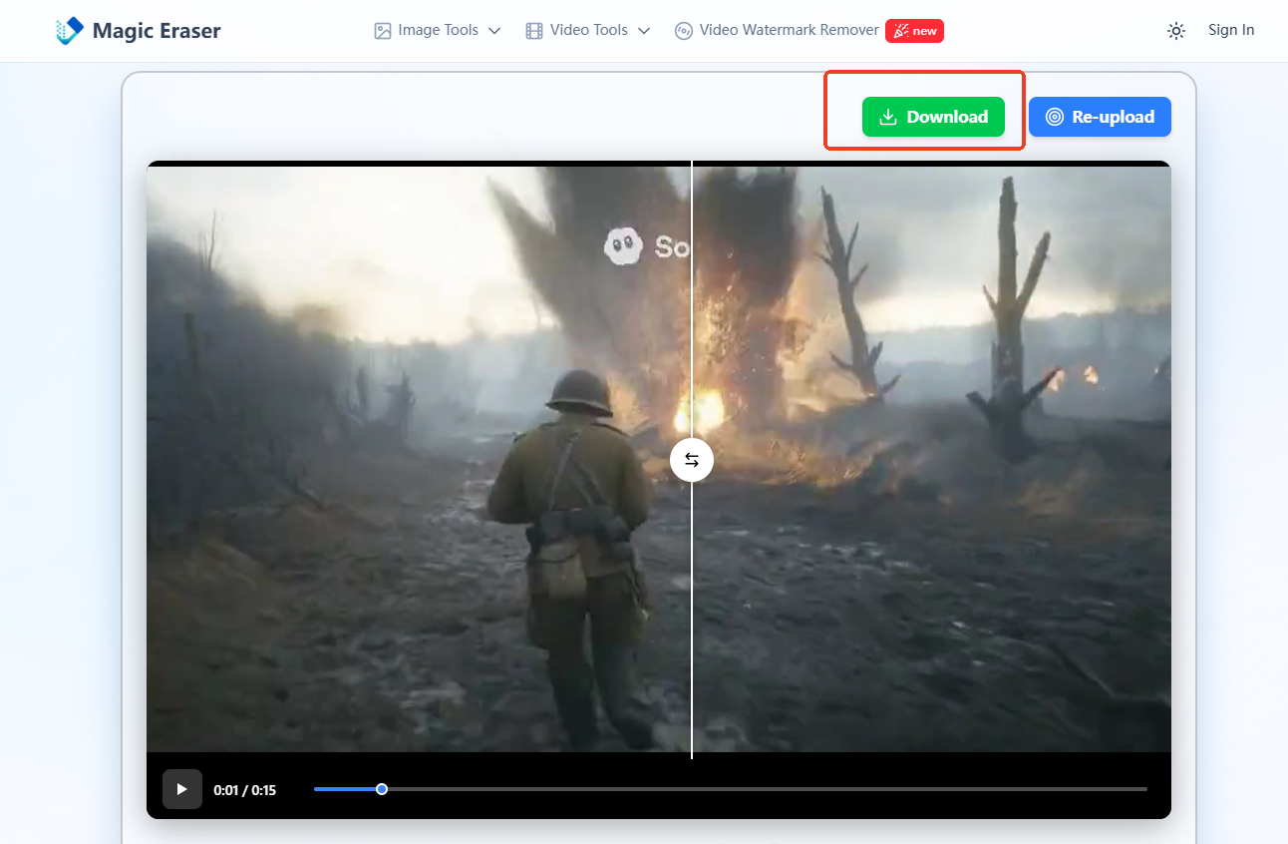Expand the Video Tools chevron

tap(644, 31)
